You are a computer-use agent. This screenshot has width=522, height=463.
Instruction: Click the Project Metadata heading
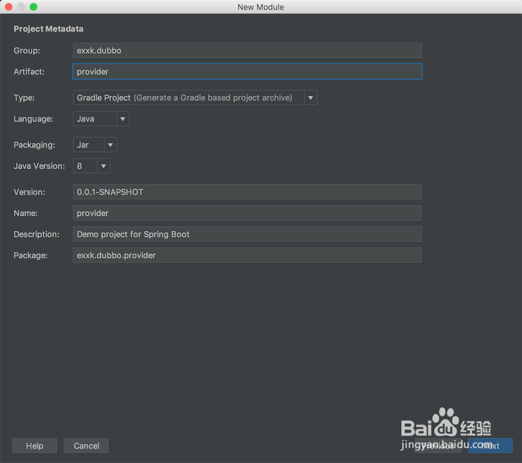point(48,29)
